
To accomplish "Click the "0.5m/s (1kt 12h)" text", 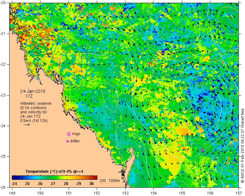I will (x=34, y=121).
